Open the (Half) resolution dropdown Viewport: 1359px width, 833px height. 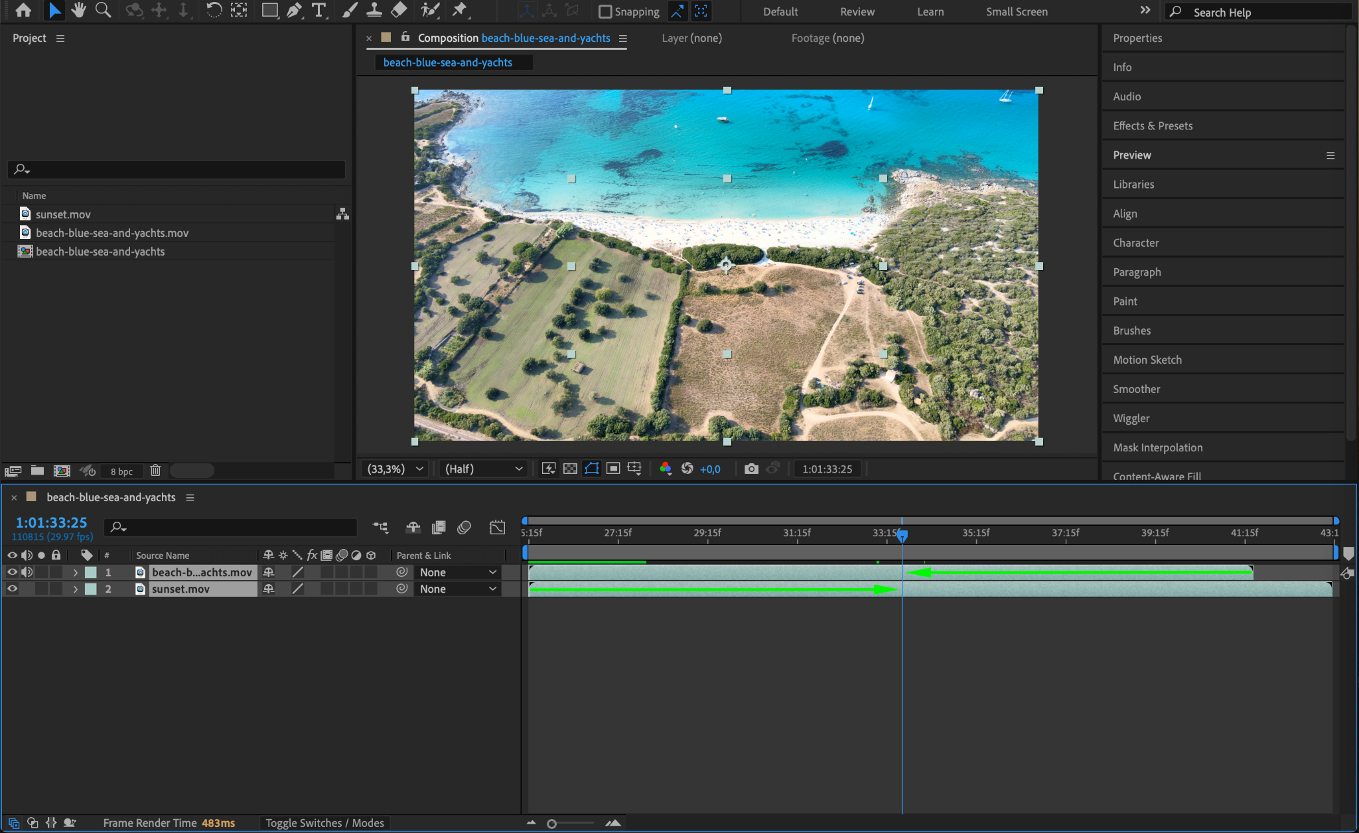tap(483, 469)
